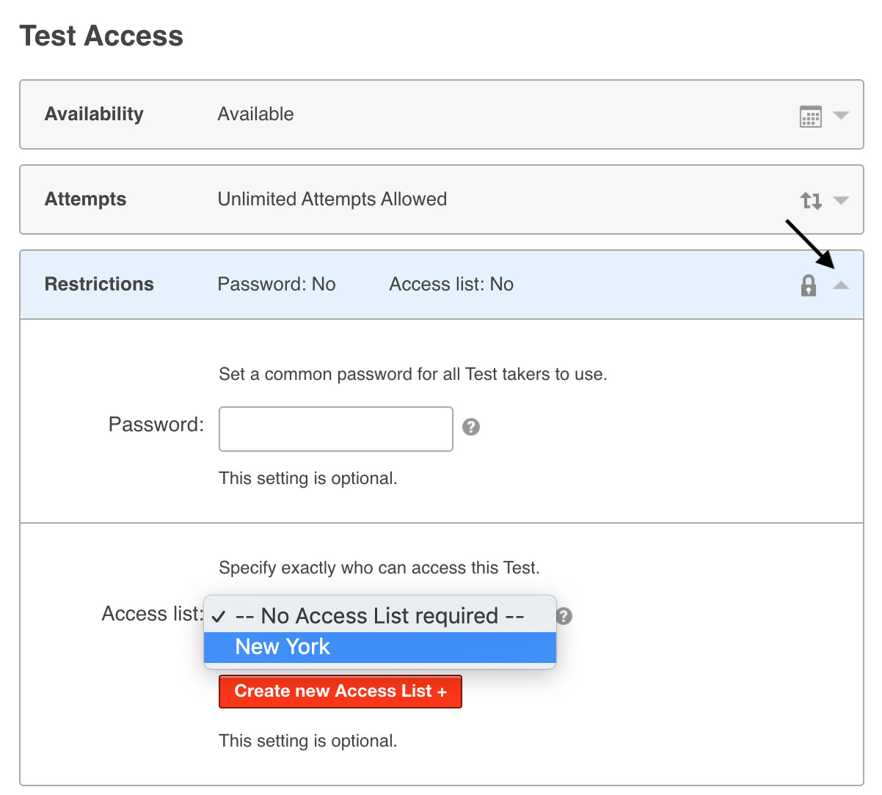The width and height of the screenshot is (882, 795).
Task: Click Password: No summary text
Action: 276,285
